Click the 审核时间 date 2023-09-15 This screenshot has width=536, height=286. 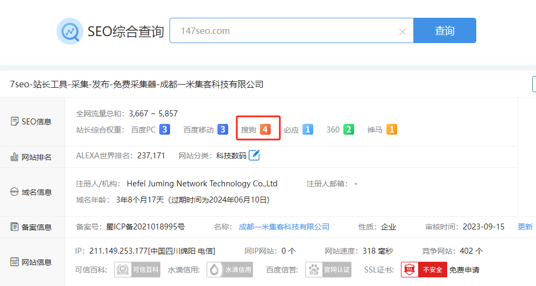[x=484, y=227]
